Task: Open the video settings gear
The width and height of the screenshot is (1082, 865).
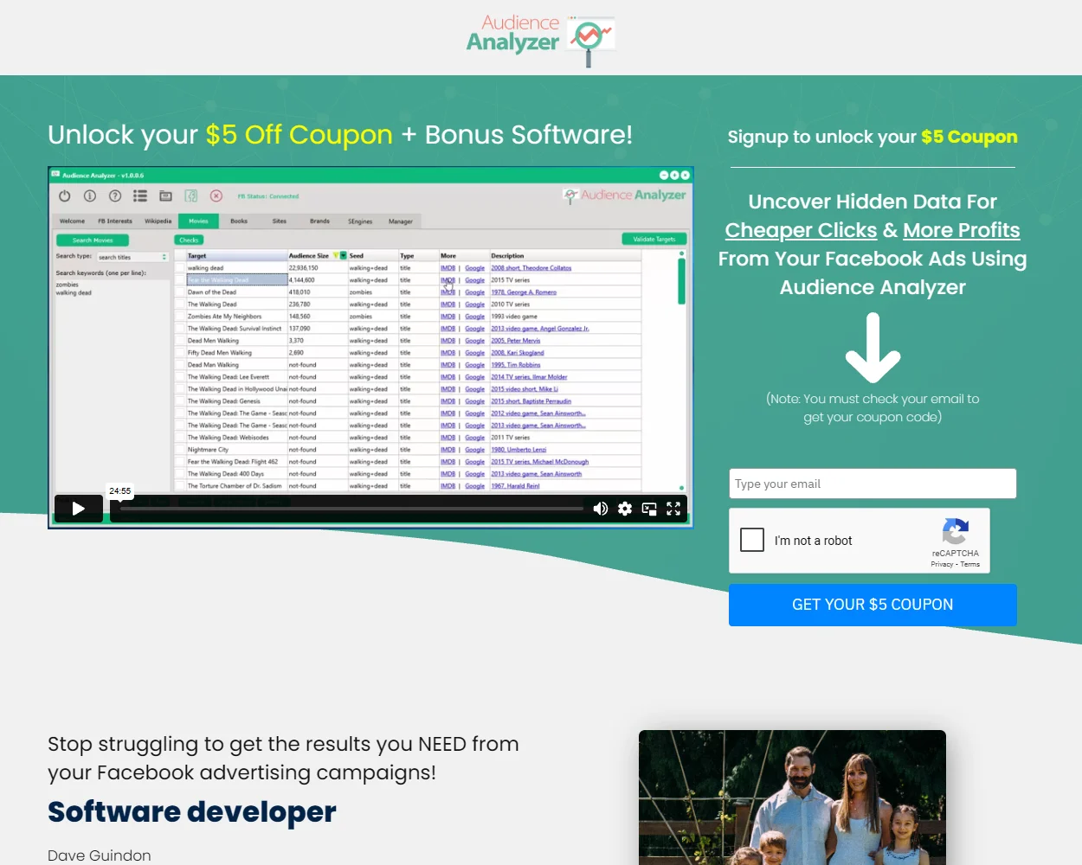Action: [x=625, y=509]
